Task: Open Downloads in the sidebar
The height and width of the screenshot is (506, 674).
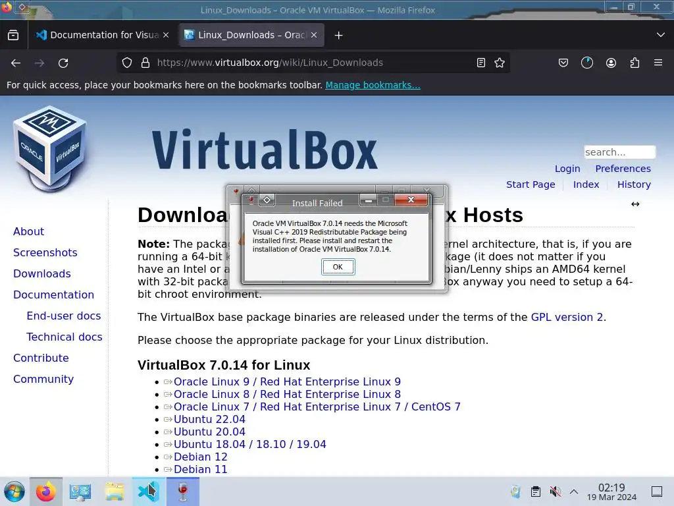Action: (42, 273)
